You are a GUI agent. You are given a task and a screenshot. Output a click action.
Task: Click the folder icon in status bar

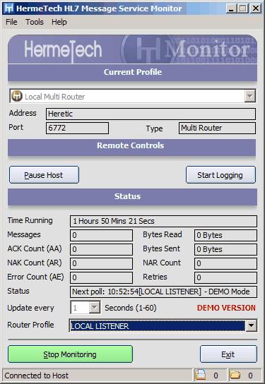(x=235, y=375)
